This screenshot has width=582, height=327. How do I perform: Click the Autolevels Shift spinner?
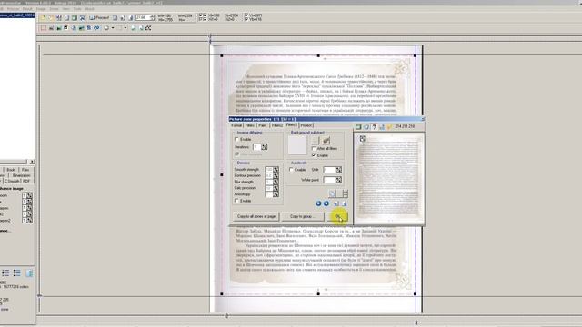338,170
